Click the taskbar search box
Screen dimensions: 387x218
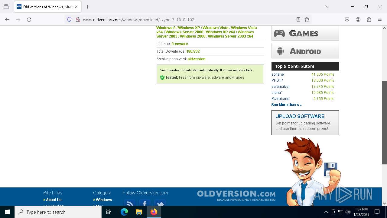coord(58,212)
